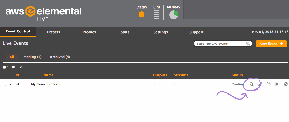
Task: Click the My Elemental Event name
Action: click(46, 84)
